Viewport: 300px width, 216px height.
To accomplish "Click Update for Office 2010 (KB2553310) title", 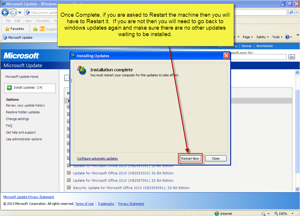I will coord(123,173).
